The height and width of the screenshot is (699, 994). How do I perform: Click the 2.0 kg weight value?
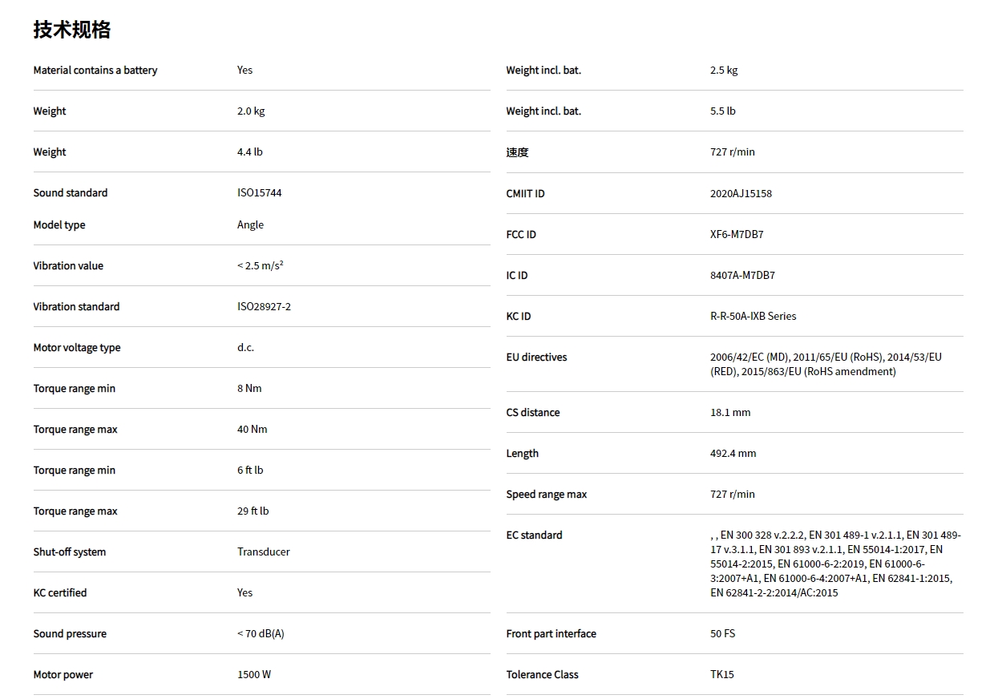tap(251, 111)
